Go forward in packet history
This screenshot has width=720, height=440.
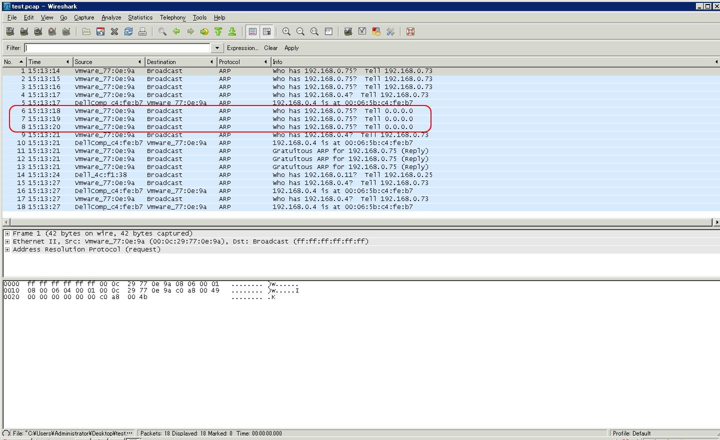[x=190, y=31]
